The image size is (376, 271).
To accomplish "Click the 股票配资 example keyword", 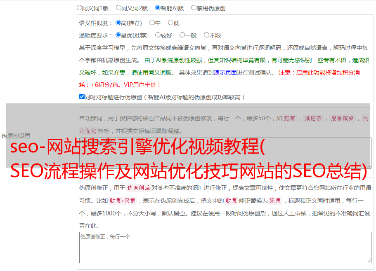I will tap(343, 118).
